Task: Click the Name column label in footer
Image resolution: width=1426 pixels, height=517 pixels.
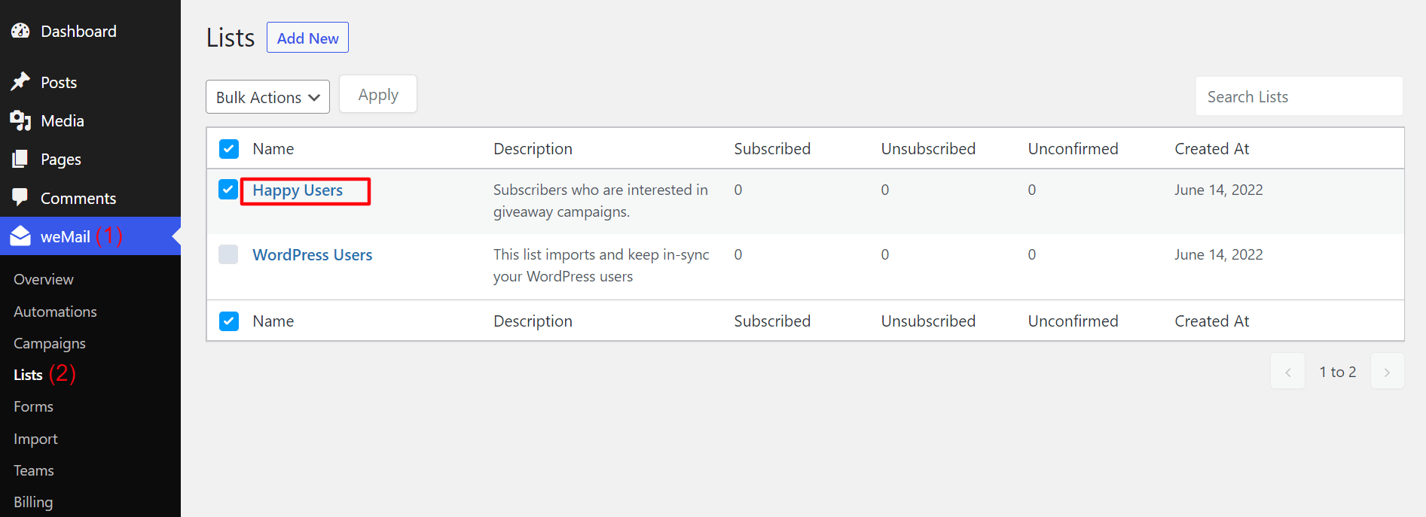Action: click(273, 321)
